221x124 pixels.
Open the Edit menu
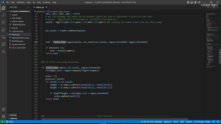[13, 2]
